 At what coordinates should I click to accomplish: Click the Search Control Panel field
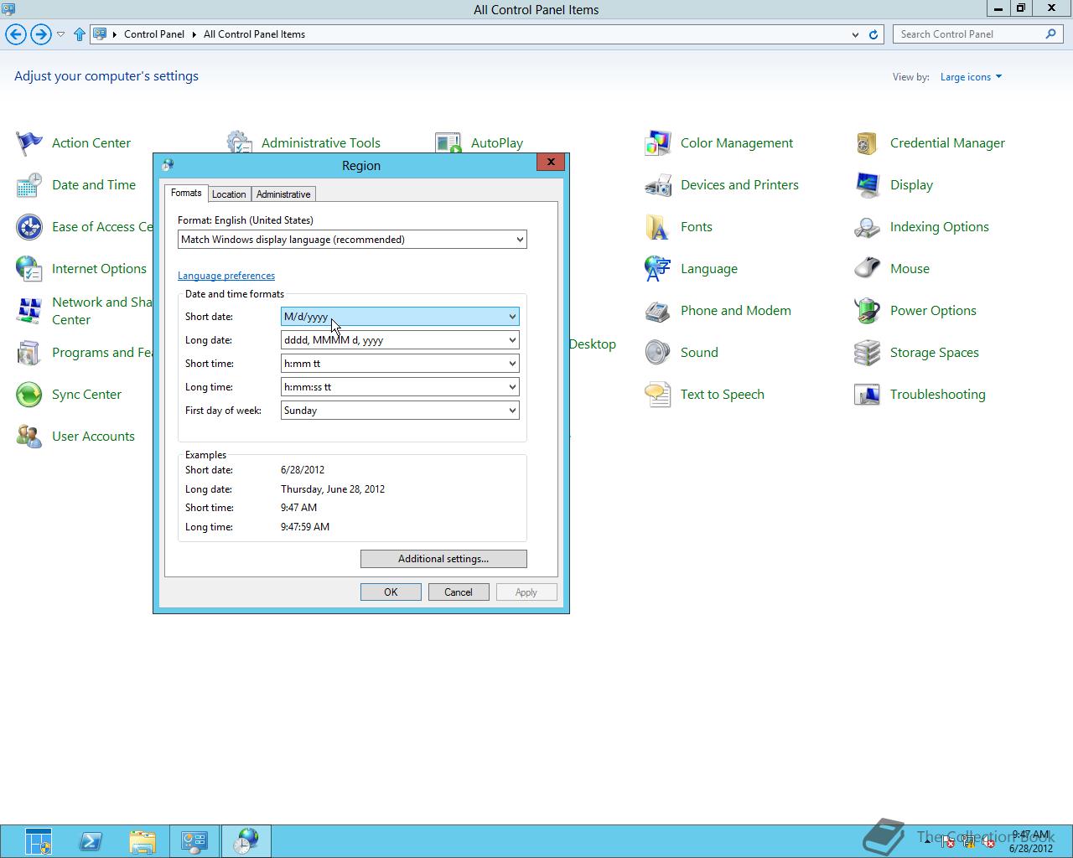tap(971, 34)
